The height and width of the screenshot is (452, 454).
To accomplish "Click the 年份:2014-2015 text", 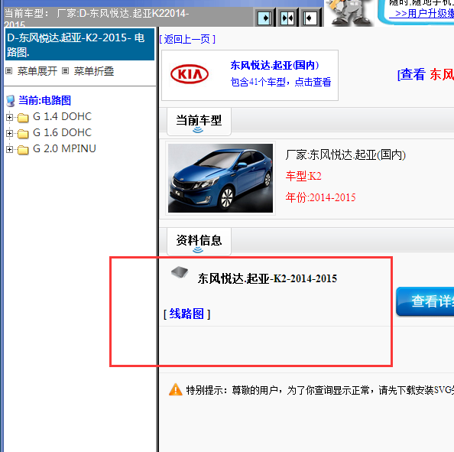I will click(x=320, y=197).
